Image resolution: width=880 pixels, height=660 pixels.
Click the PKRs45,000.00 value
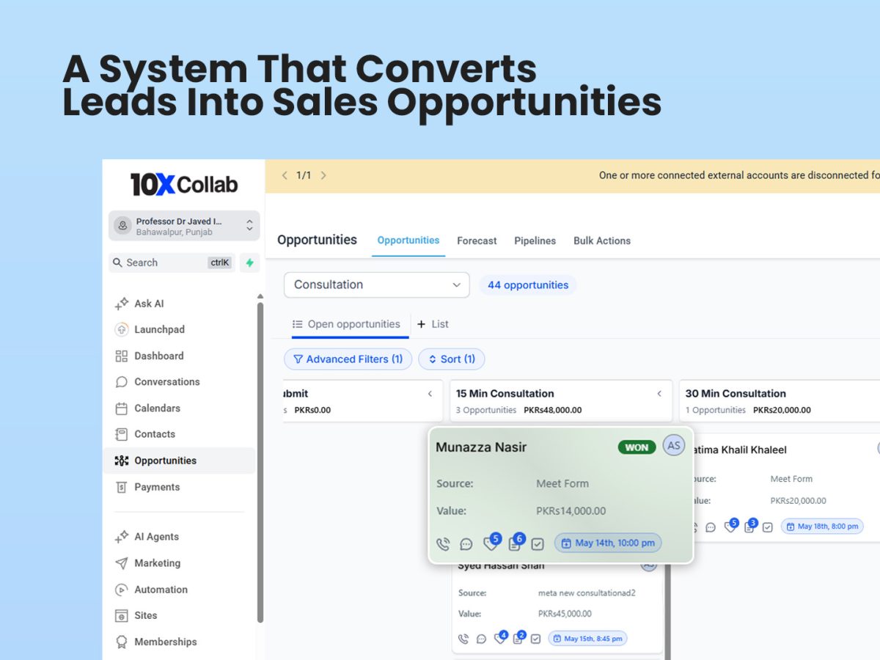pos(565,614)
